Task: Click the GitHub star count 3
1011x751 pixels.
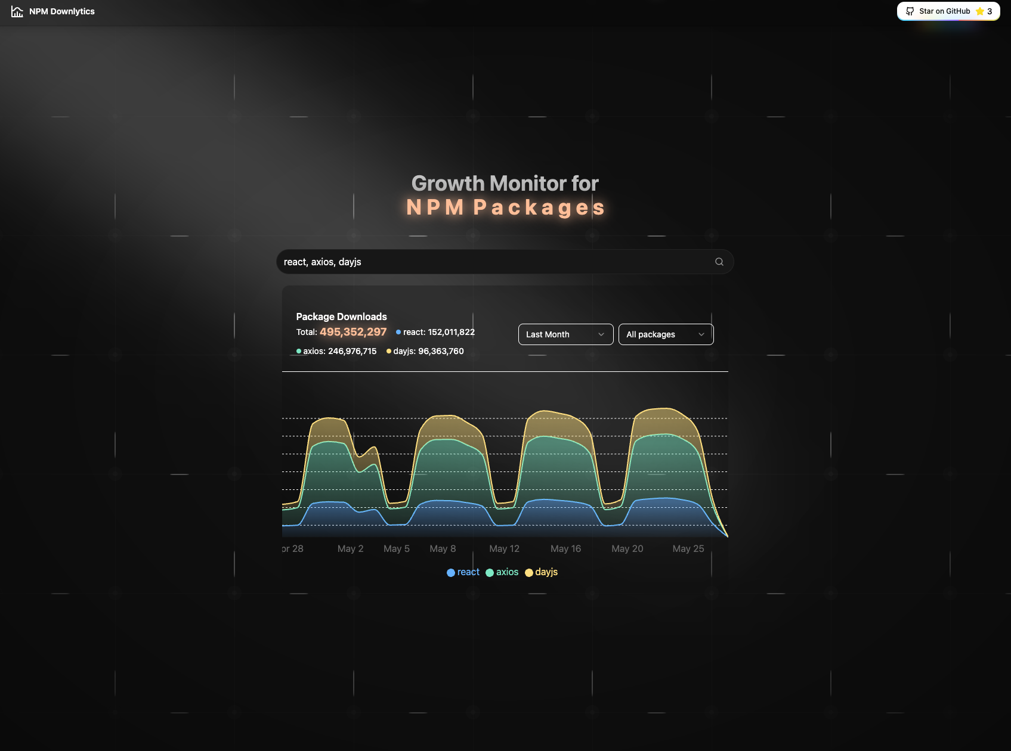Action: click(x=990, y=11)
